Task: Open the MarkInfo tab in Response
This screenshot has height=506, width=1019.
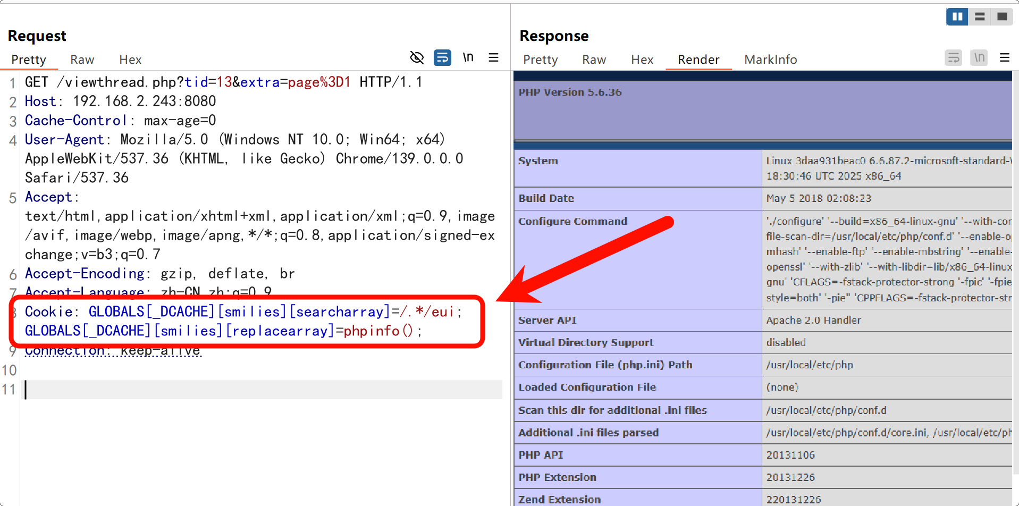Action: [770, 60]
